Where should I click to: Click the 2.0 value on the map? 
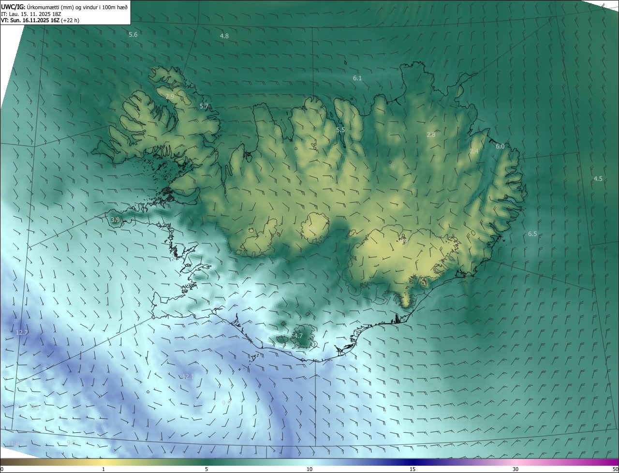pyautogui.click(x=312, y=229)
